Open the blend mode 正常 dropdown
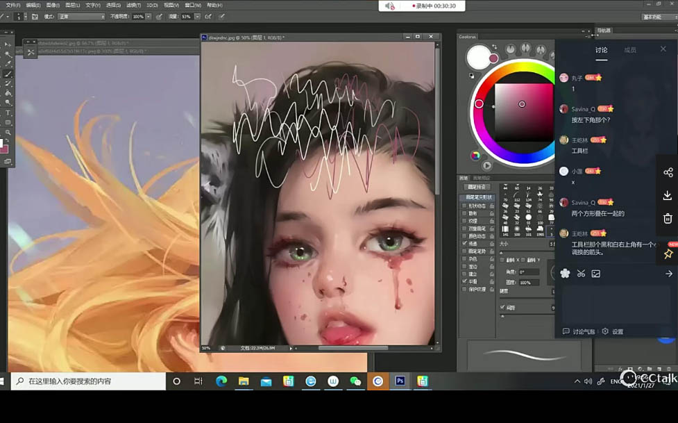 tap(81, 17)
